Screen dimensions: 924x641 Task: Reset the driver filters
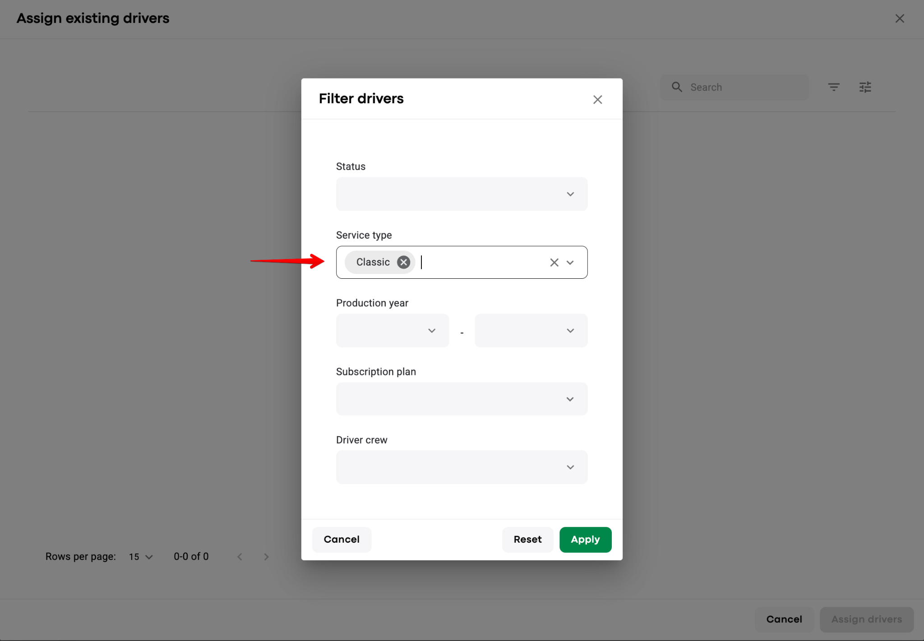click(527, 540)
